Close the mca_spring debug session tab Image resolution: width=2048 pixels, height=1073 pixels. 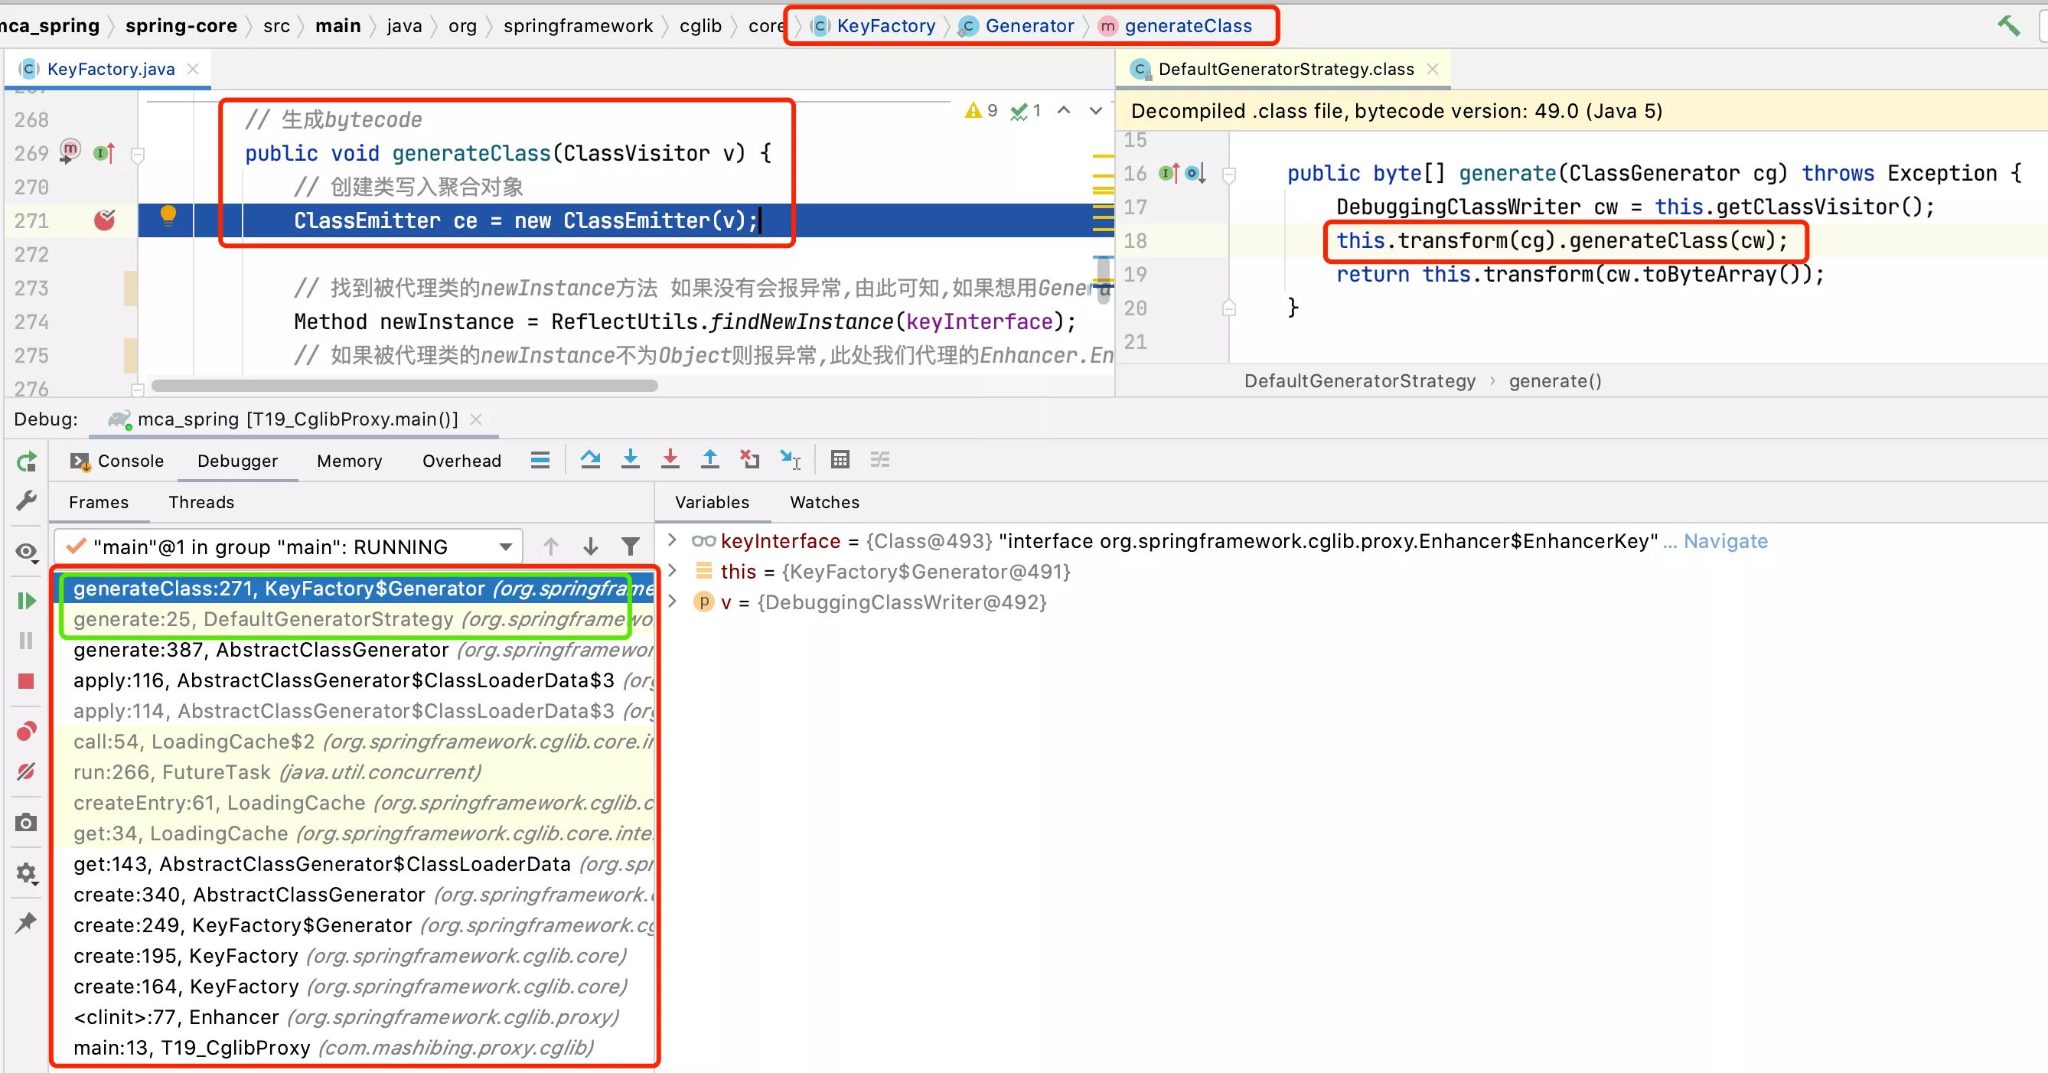pos(476,419)
